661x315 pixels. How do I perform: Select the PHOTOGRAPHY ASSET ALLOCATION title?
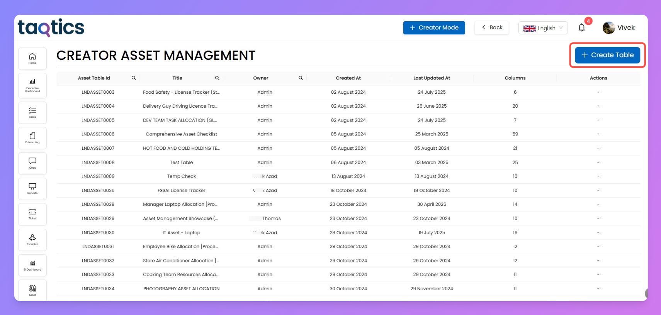coord(181,289)
